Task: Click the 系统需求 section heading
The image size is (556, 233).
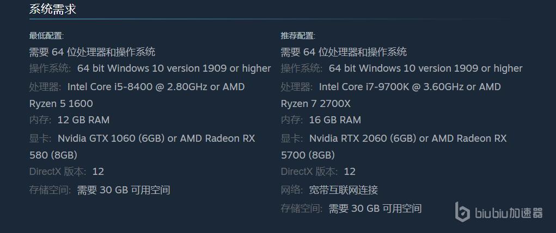Action: click(52, 9)
